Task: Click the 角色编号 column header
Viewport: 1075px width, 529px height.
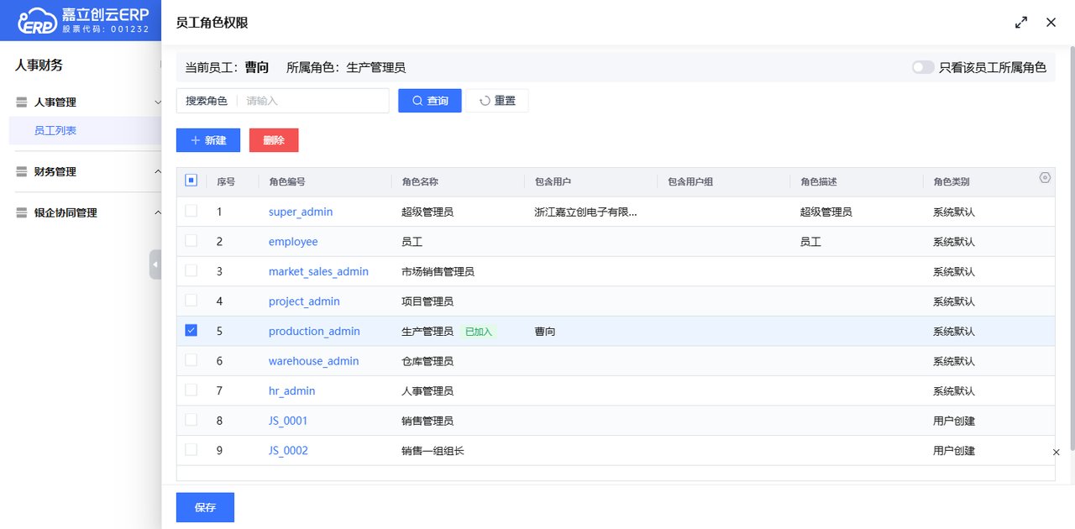Action: point(287,181)
